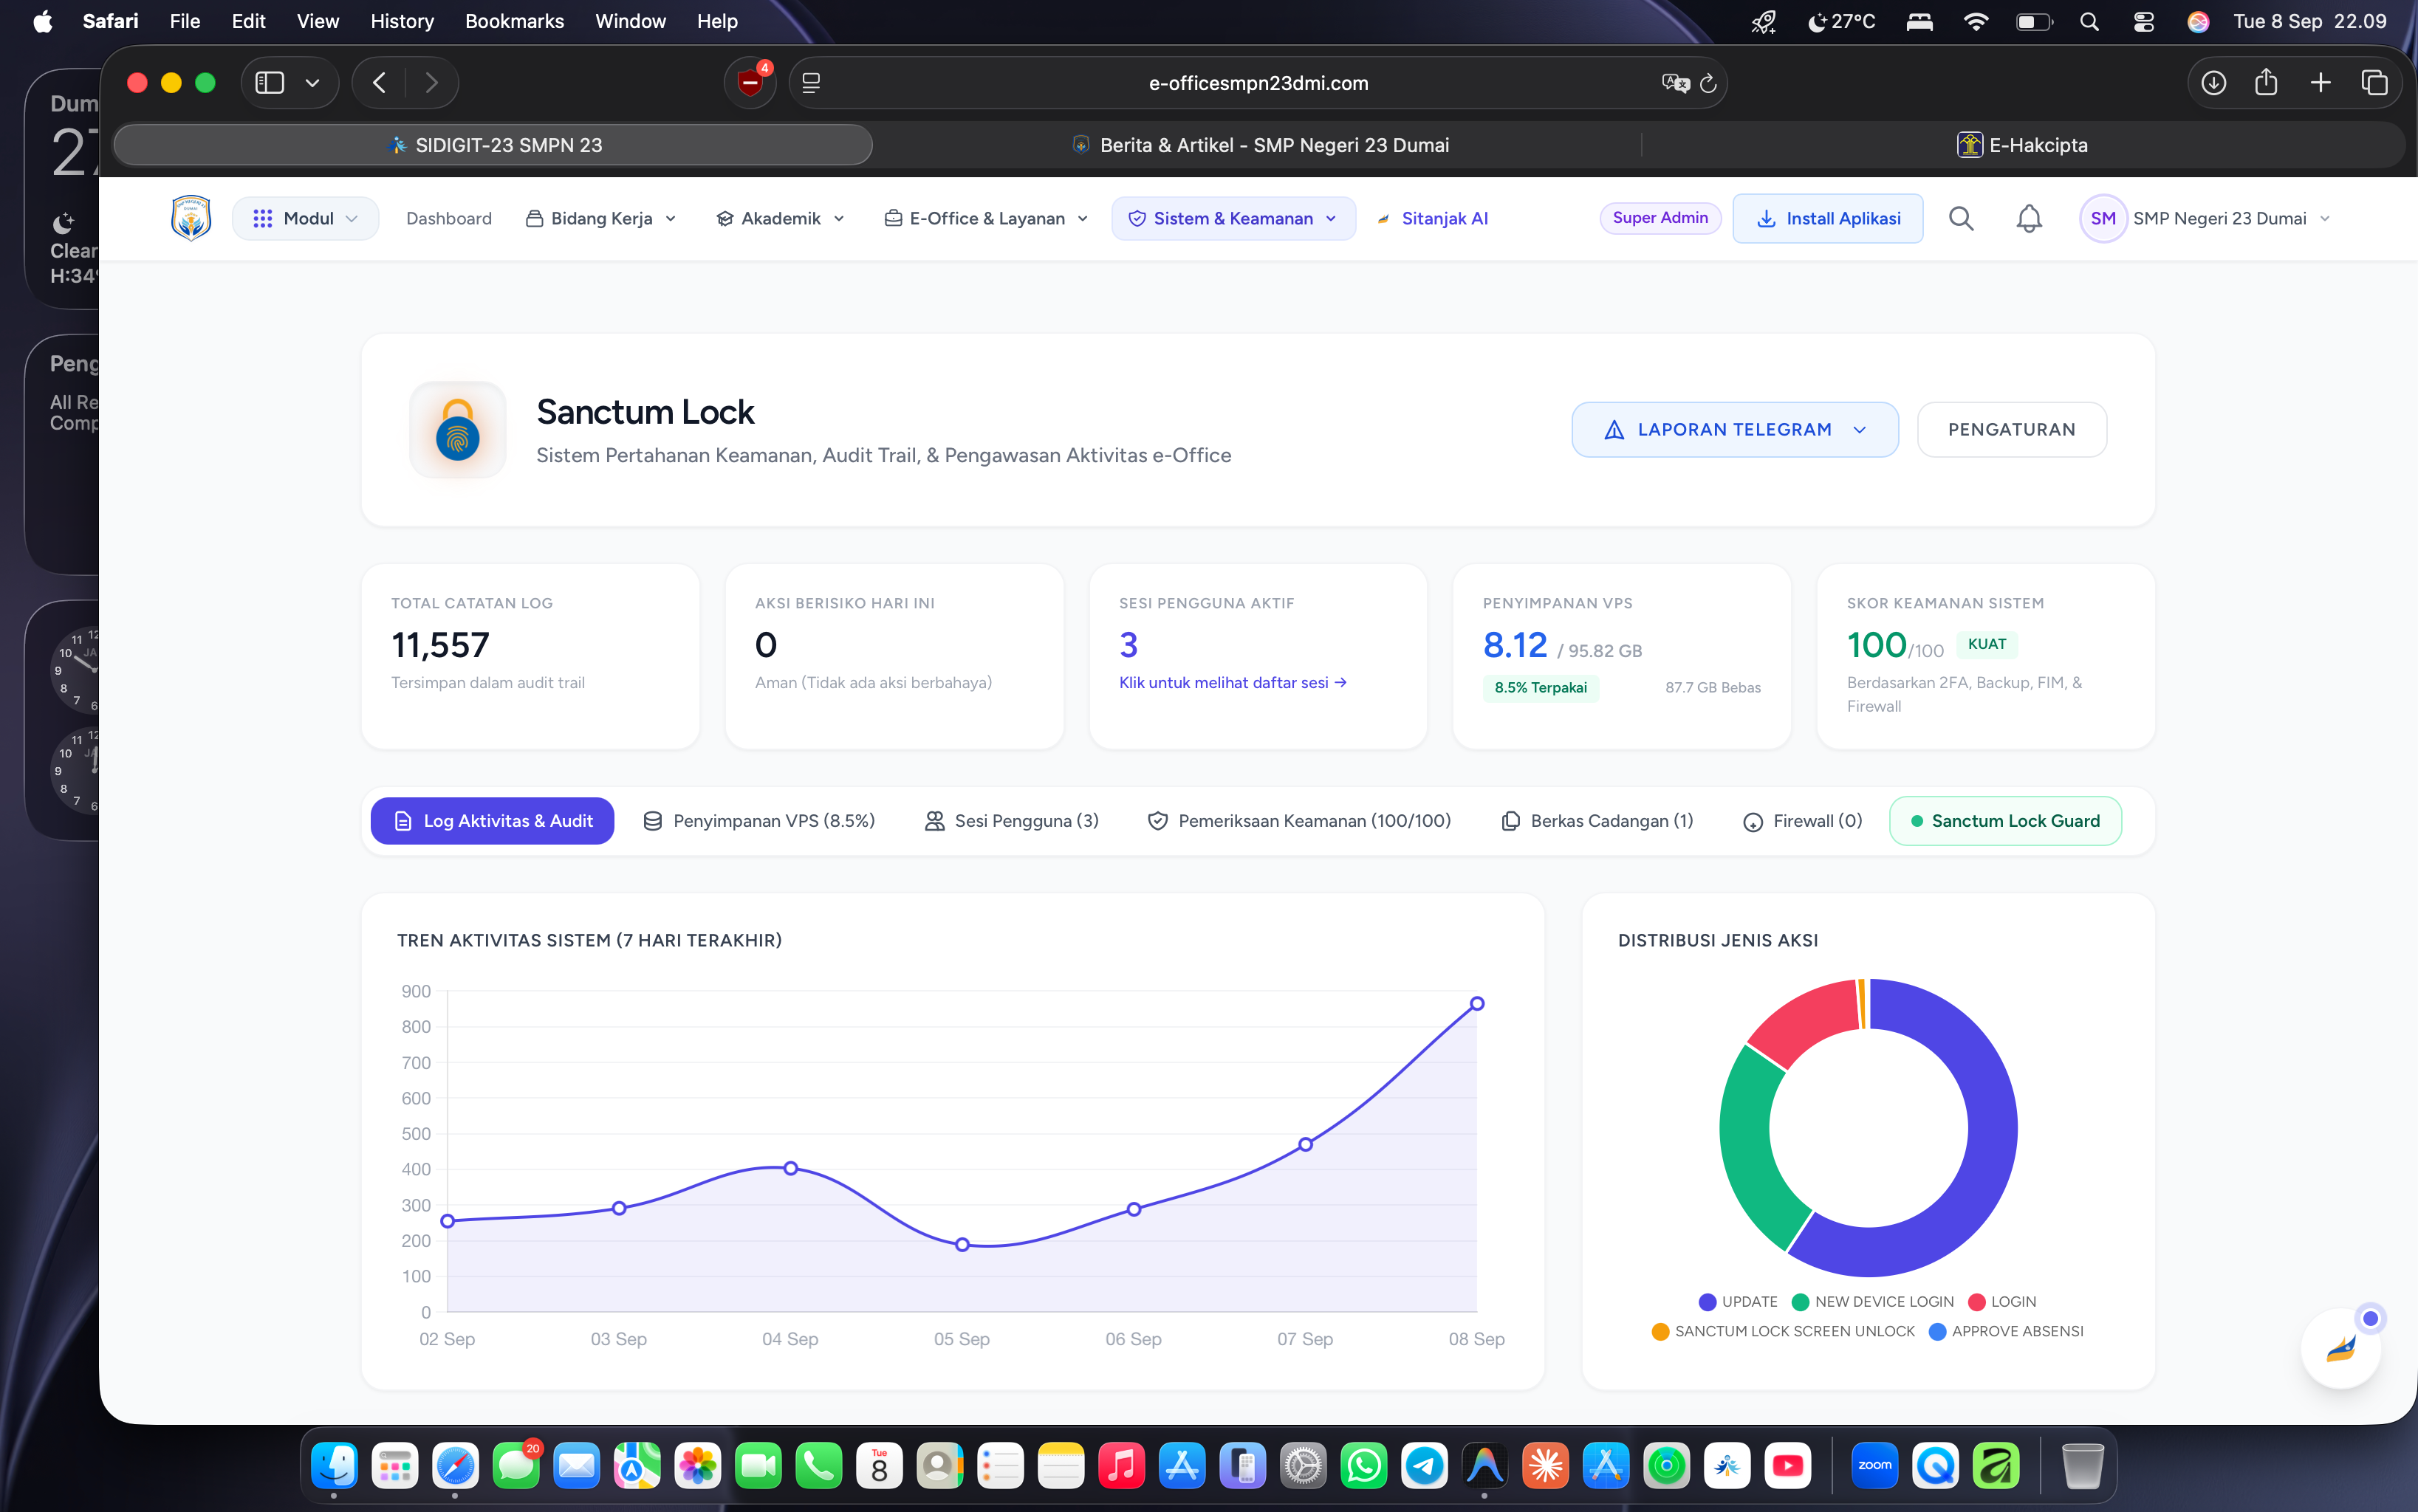Click the Super Admin badge
Screen dimensions: 2418x1512
(x=1660, y=218)
